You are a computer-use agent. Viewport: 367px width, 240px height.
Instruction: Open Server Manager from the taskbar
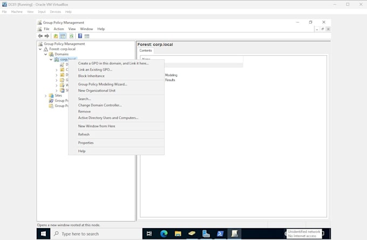[x=206, y=234]
